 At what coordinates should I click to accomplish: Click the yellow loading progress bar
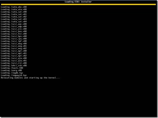click(78, 5)
